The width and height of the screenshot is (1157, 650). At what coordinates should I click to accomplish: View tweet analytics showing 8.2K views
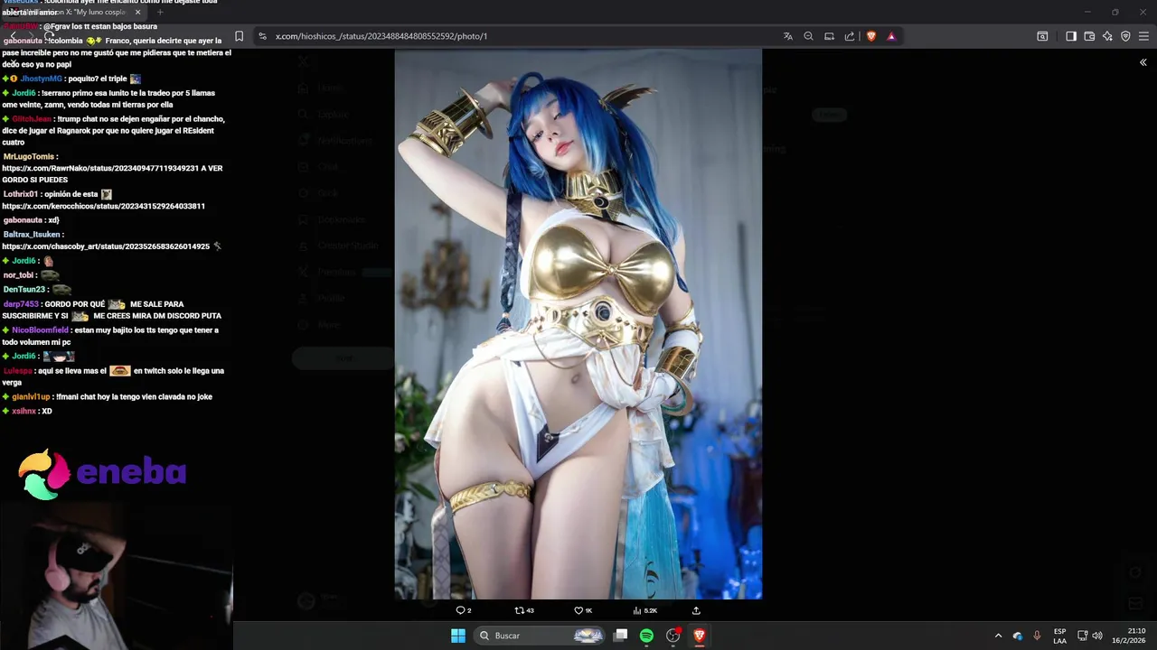pos(644,610)
